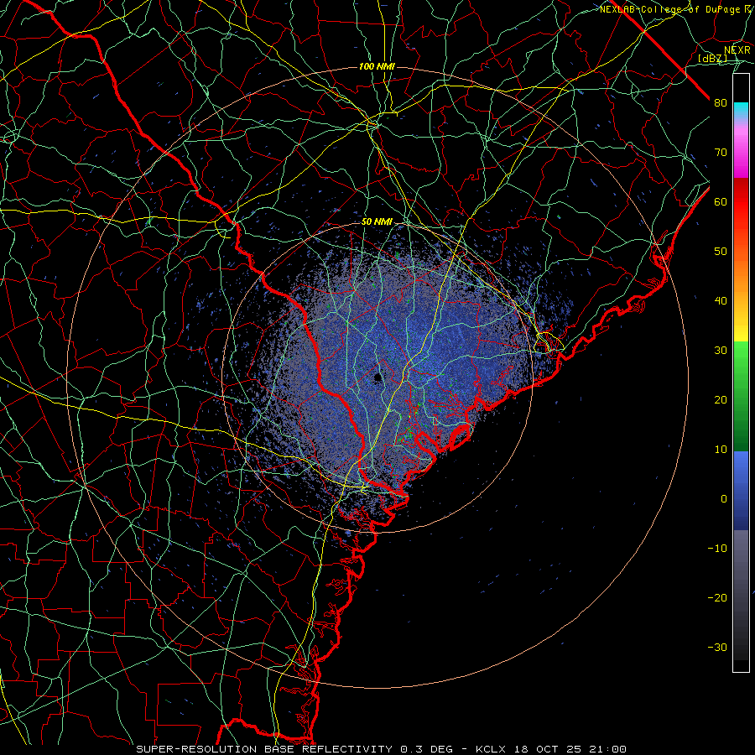Click the 70 value on the dBZ scale

pos(721,153)
